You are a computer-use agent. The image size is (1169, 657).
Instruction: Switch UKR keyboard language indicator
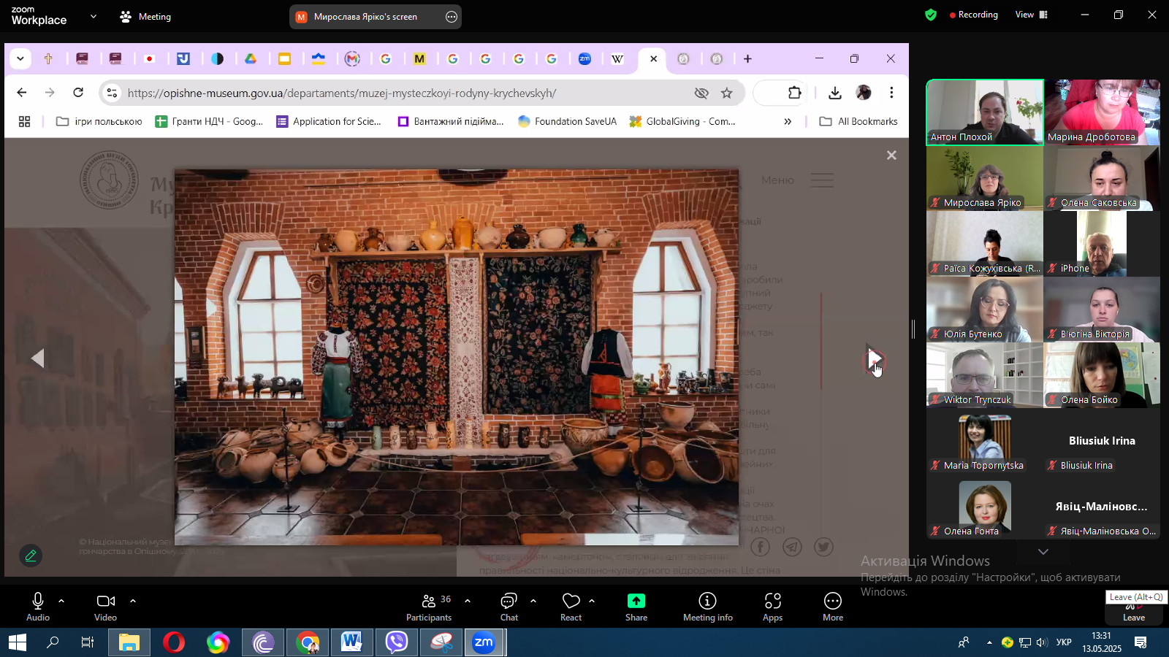1064,642
